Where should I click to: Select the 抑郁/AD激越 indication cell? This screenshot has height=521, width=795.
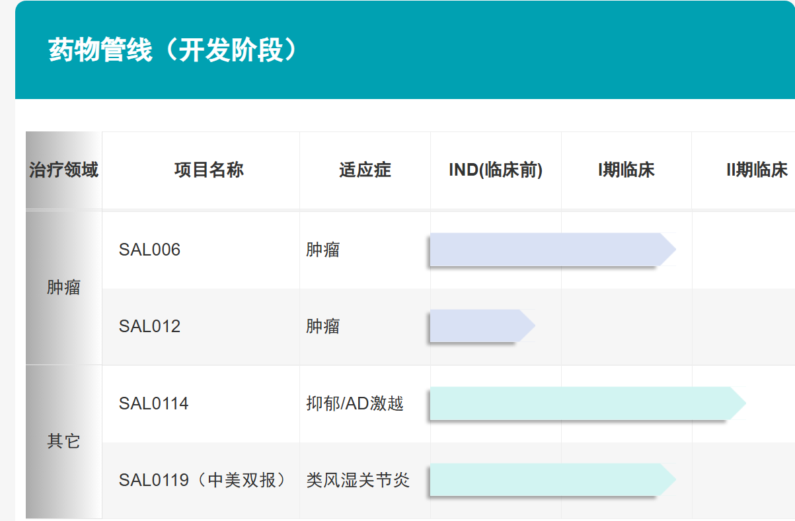click(x=355, y=403)
